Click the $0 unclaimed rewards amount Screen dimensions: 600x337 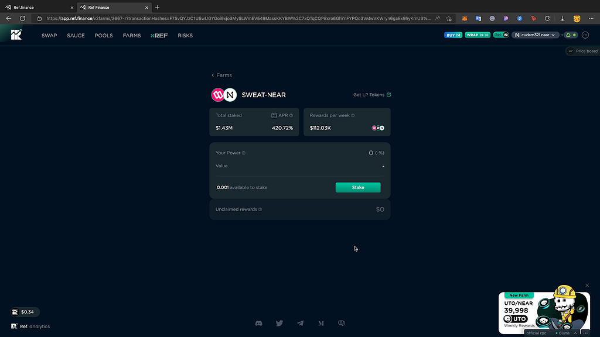pyautogui.click(x=380, y=209)
